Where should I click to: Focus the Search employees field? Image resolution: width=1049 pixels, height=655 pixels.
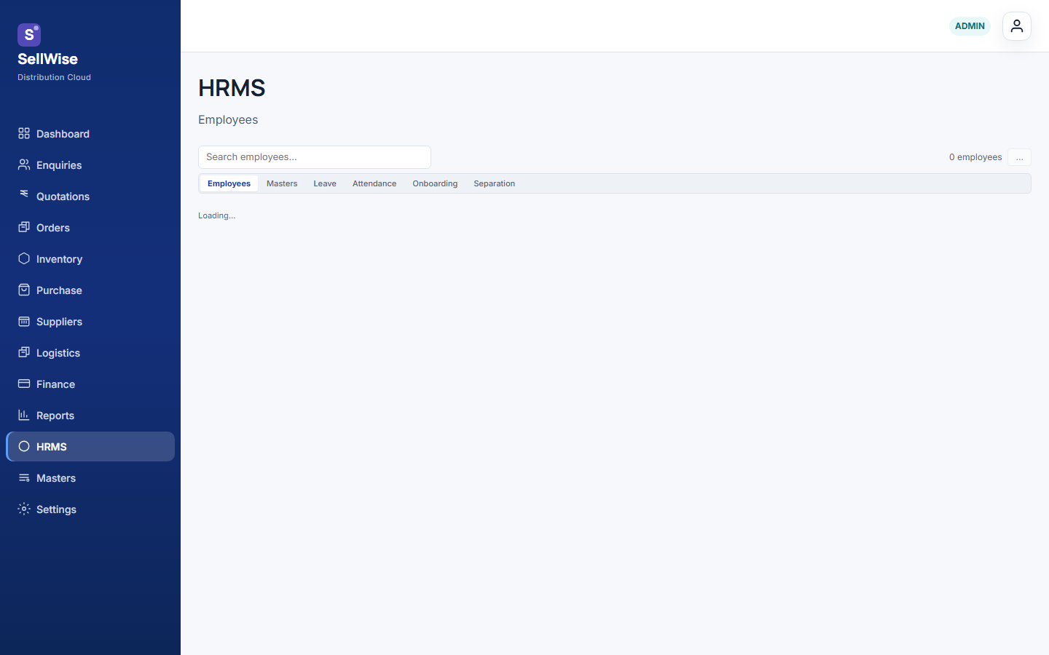(315, 157)
